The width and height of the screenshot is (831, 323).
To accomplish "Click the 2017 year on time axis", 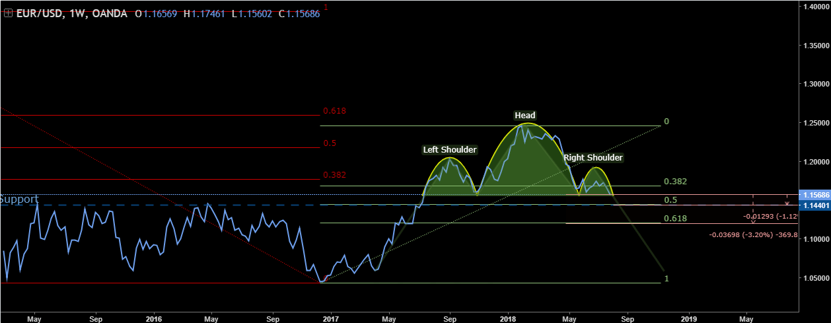I will tap(329, 316).
